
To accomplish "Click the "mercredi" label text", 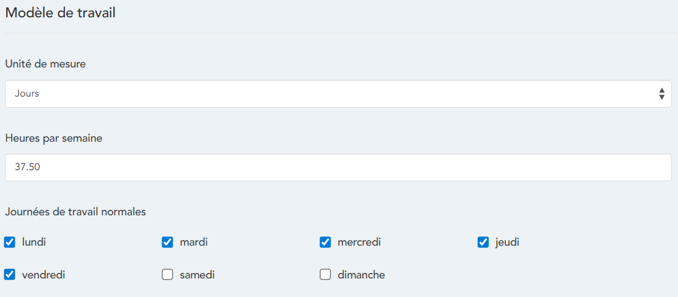I will point(359,243).
